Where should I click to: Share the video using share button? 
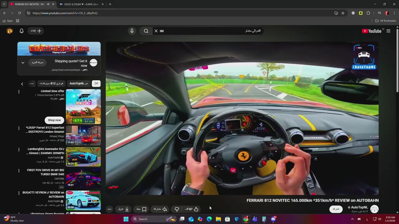160,209
